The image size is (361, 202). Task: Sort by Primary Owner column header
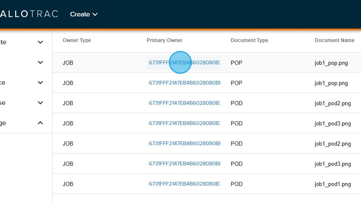click(x=165, y=40)
